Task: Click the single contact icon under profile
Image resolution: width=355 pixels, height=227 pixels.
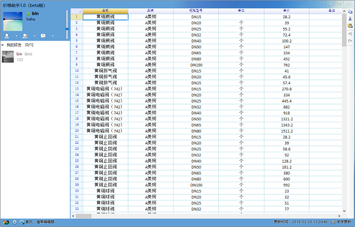Action: [x=7, y=35]
